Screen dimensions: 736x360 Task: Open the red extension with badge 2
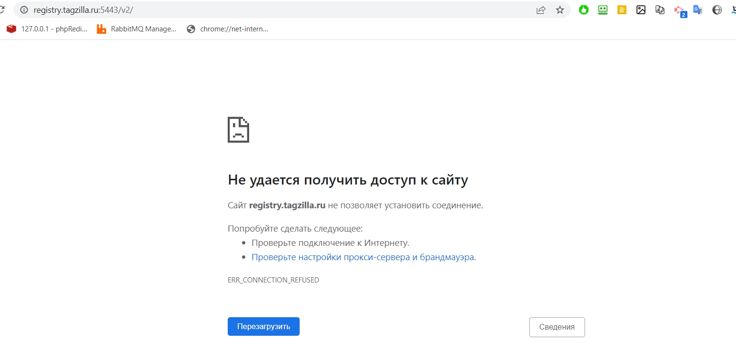click(x=680, y=10)
